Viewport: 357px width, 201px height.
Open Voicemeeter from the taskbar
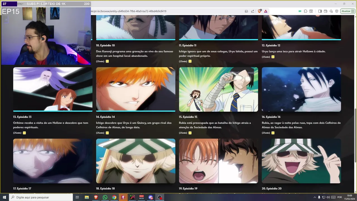pos(141,197)
